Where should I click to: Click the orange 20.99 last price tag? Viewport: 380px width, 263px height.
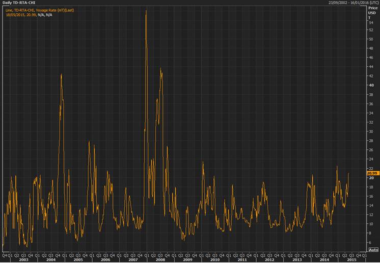[372, 173]
